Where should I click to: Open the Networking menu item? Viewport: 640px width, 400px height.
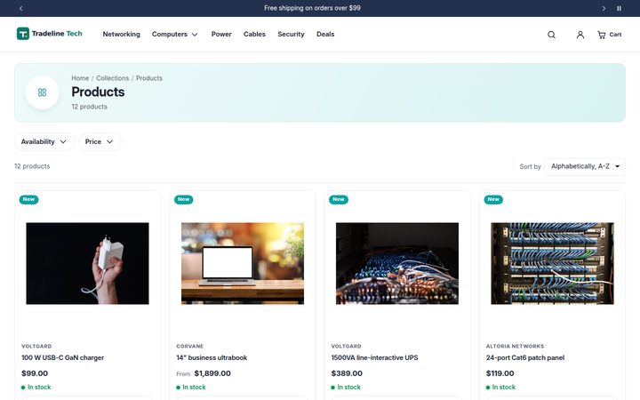(121, 35)
